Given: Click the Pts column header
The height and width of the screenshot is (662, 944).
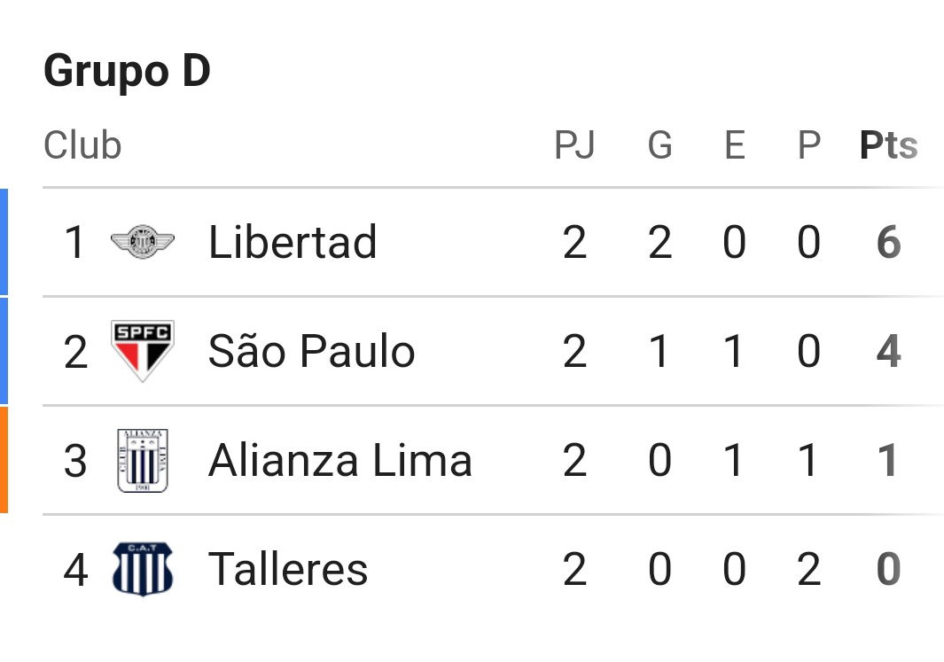Looking at the screenshot, I should 889,145.
